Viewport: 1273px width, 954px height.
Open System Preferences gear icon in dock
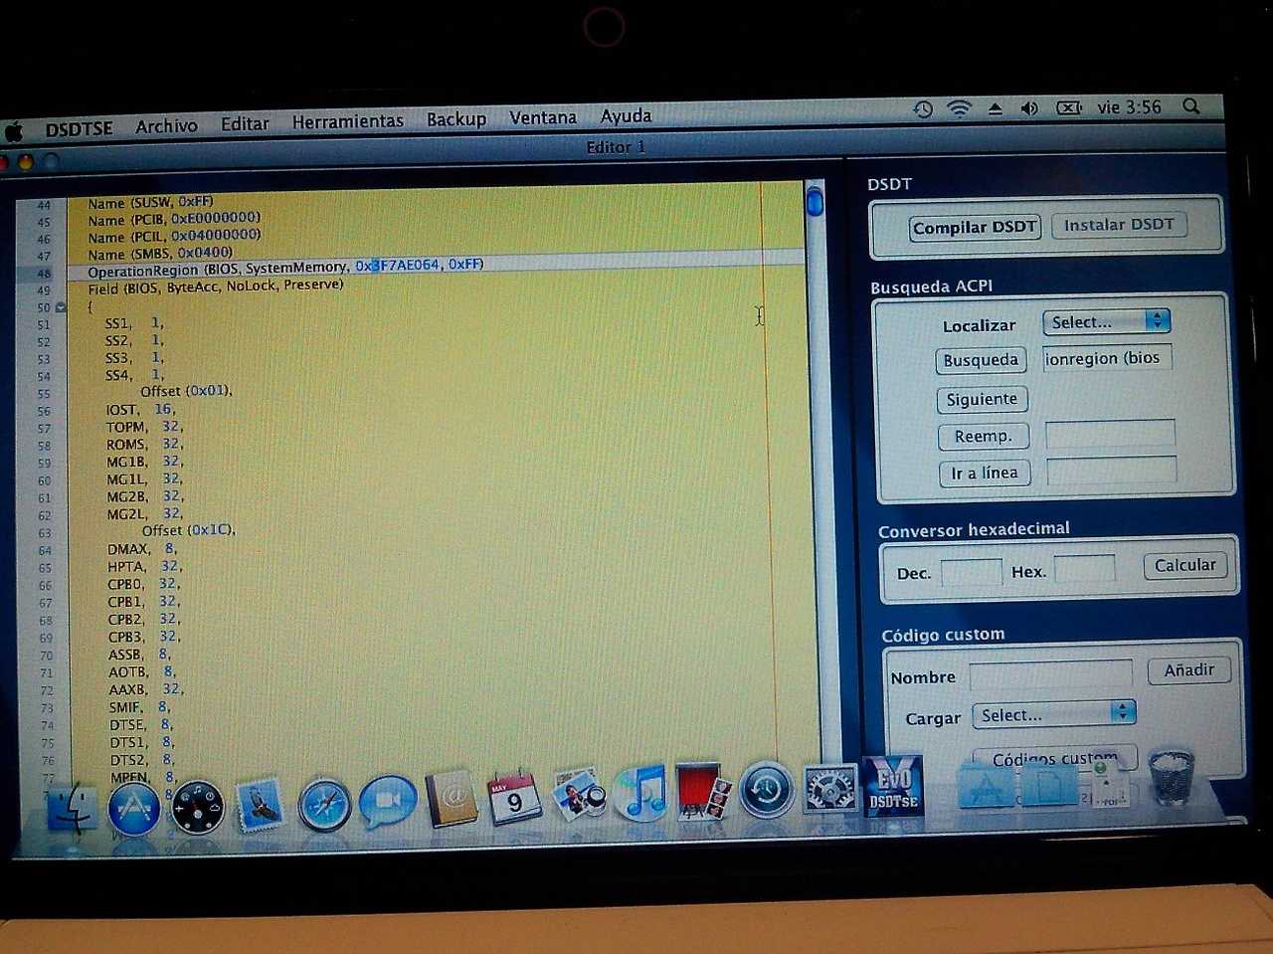828,790
